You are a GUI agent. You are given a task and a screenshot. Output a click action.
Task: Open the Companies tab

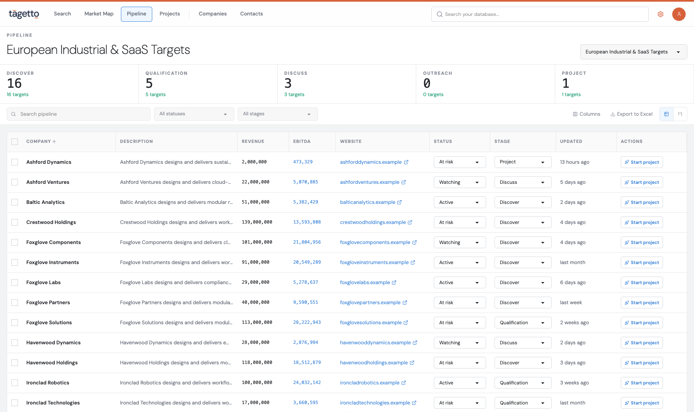click(x=213, y=14)
